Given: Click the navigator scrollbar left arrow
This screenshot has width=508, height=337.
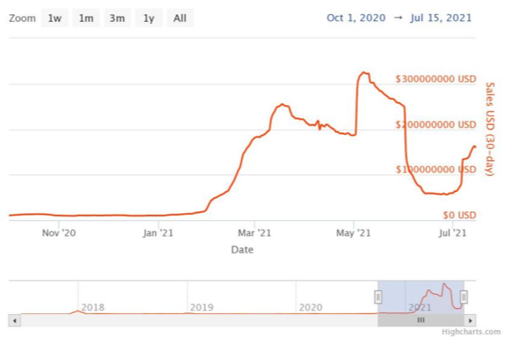Looking at the screenshot, I should pos(15,320).
